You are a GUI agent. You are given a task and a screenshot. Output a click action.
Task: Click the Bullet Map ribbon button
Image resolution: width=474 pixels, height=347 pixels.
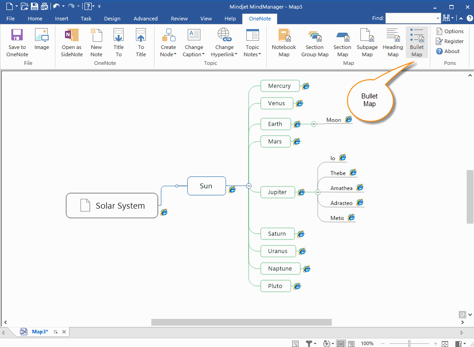[x=417, y=43]
